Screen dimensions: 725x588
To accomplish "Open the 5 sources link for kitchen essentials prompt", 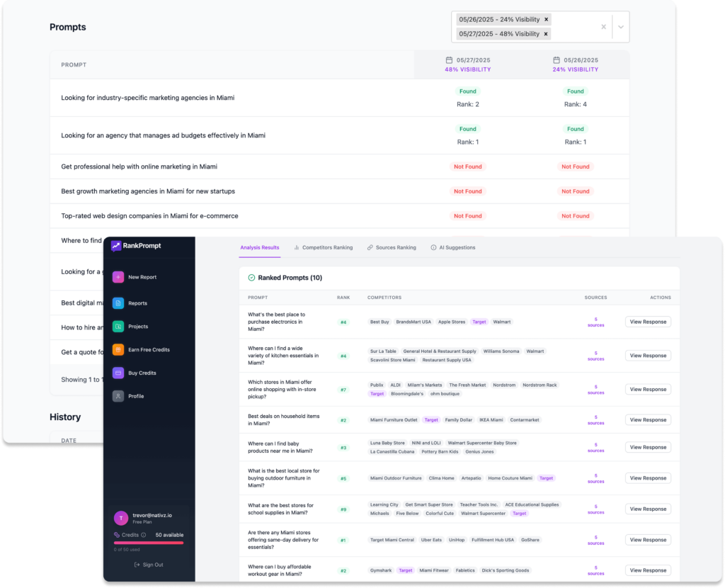I will point(595,356).
